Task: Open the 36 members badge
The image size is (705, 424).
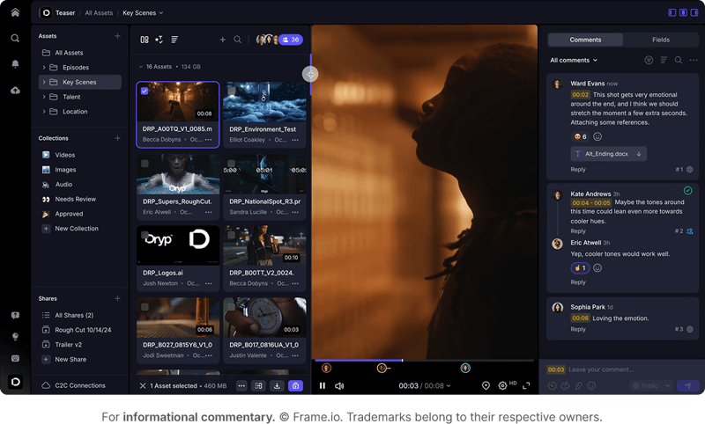Action: click(x=291, y=40)
